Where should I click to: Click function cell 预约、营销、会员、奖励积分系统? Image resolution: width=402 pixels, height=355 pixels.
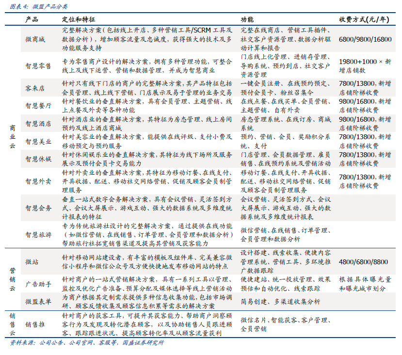[286, 141]
